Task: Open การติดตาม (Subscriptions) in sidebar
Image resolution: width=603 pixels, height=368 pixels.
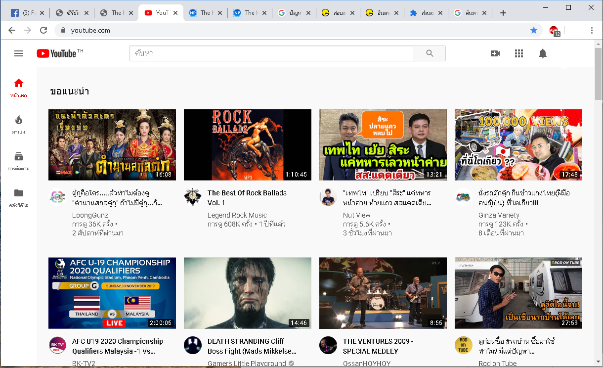Action: coord(19,161)
